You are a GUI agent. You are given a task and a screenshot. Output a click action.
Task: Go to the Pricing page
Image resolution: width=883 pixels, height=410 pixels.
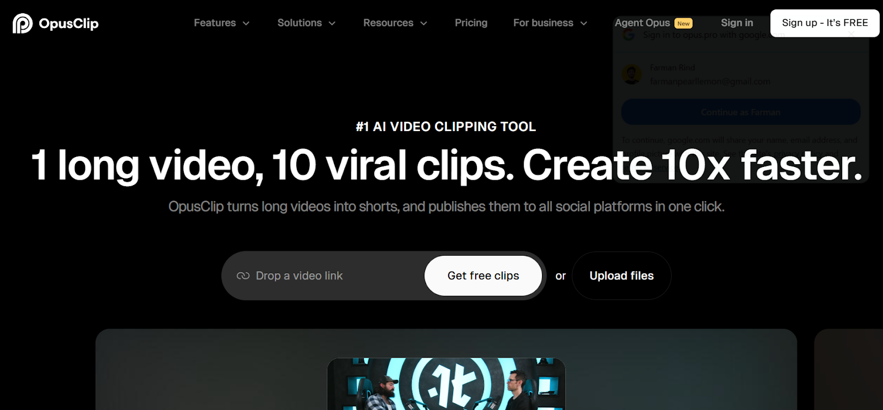click(x=471, y=23)
